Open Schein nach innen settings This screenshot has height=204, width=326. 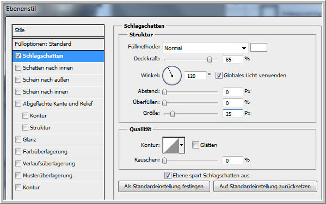[x=45, y=91]
